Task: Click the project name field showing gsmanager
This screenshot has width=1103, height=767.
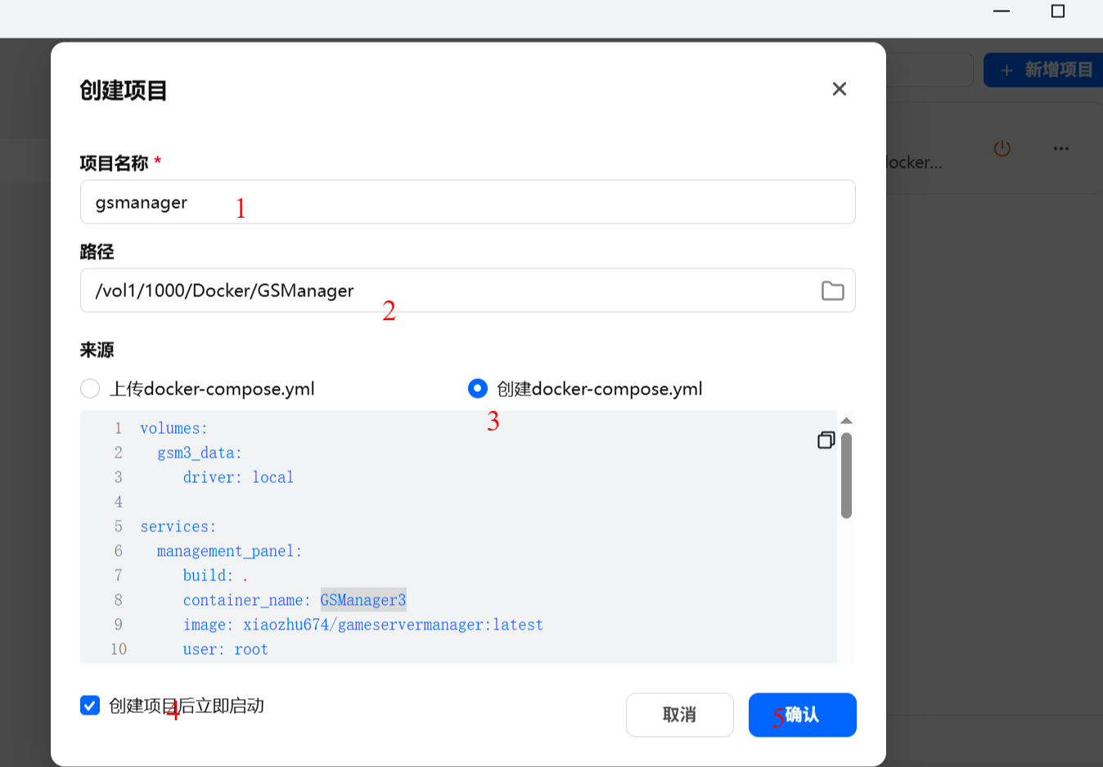Action: 467,201
